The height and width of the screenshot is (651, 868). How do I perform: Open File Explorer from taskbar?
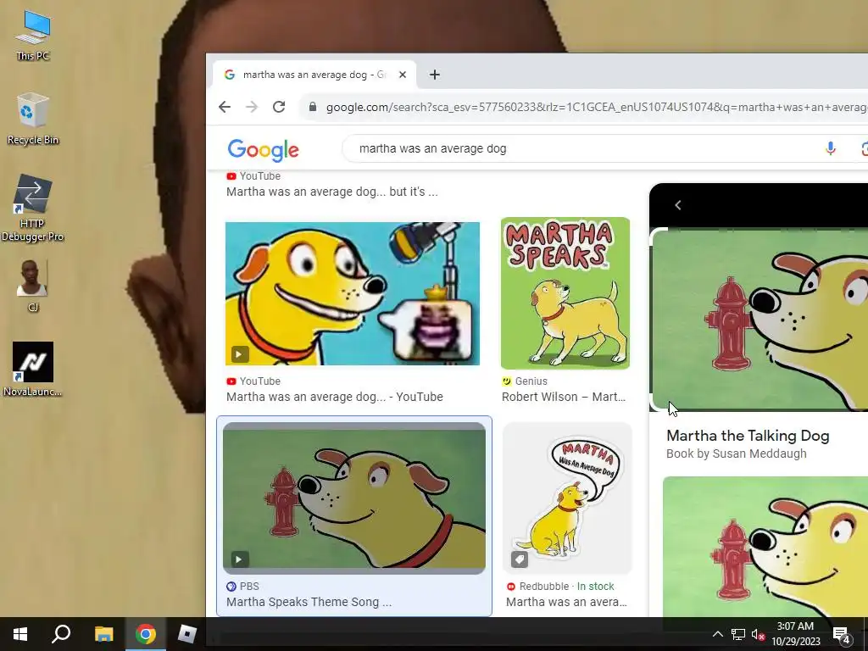click(x=103, y=634)
